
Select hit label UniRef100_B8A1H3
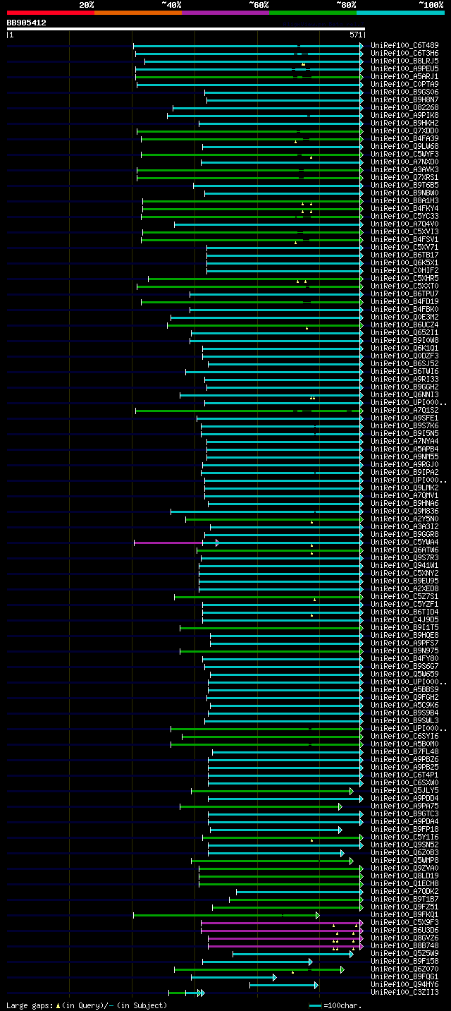coord(404,201)
